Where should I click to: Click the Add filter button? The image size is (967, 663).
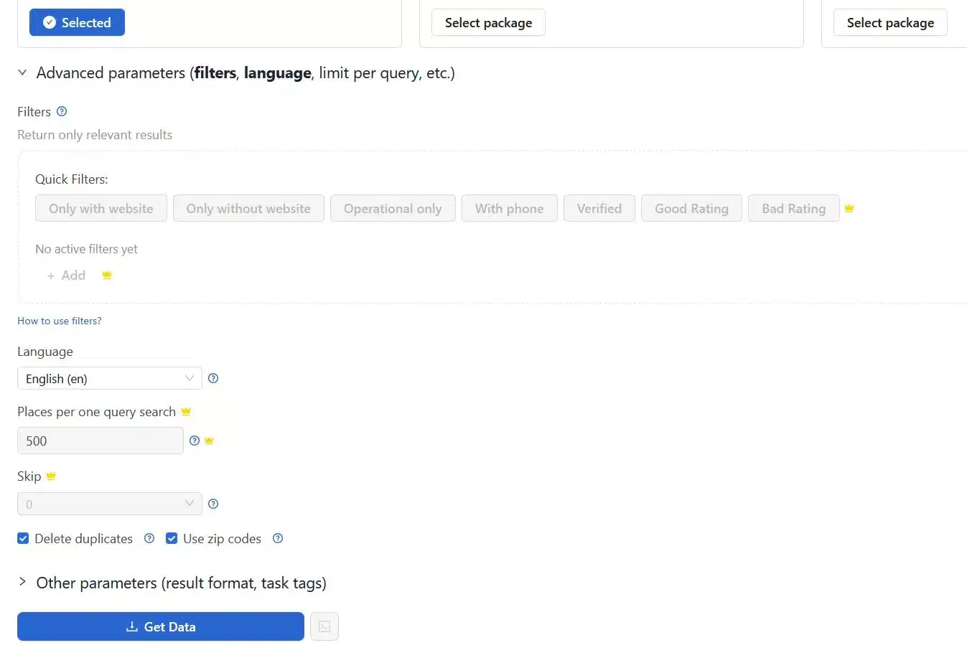pos(67,276)
